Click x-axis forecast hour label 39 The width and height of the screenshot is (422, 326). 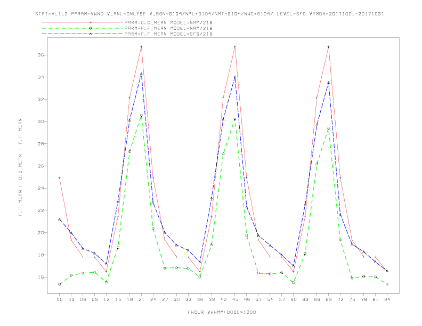pos(212,299)
